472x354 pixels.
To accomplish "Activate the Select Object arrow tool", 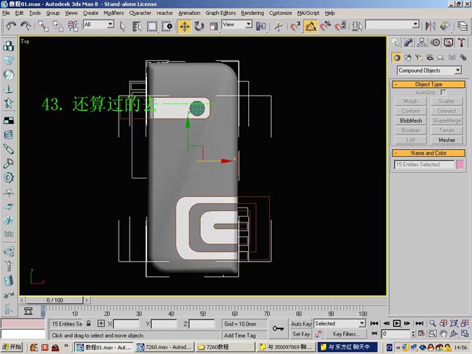I will (x=123, y=26).
